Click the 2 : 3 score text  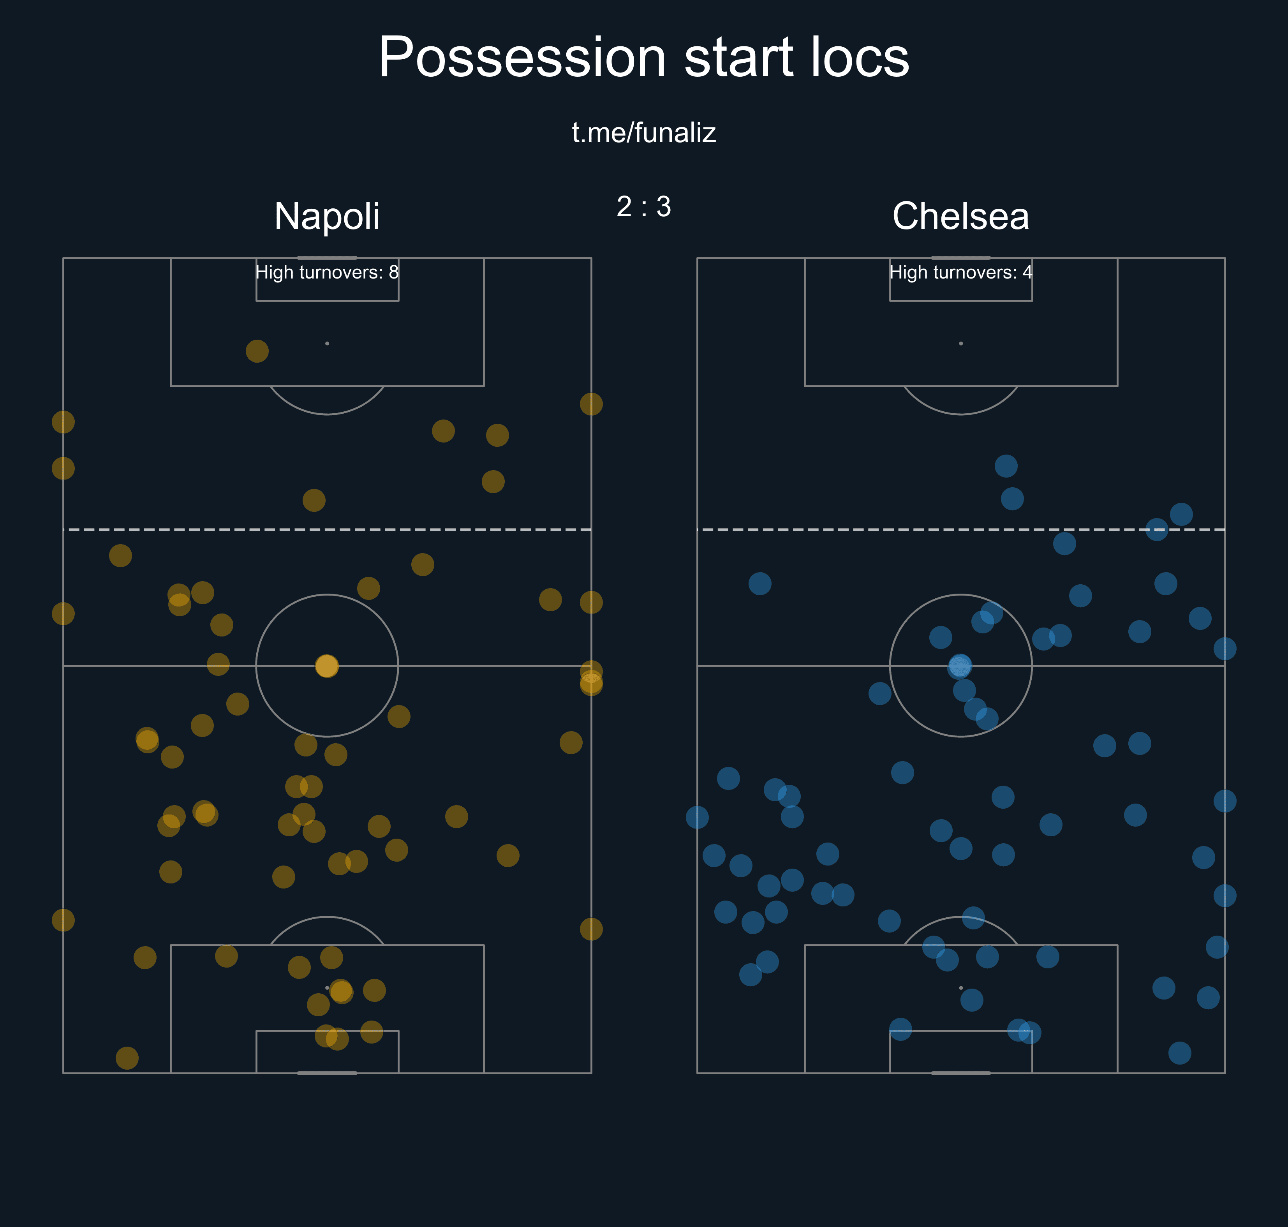point(643,207)
